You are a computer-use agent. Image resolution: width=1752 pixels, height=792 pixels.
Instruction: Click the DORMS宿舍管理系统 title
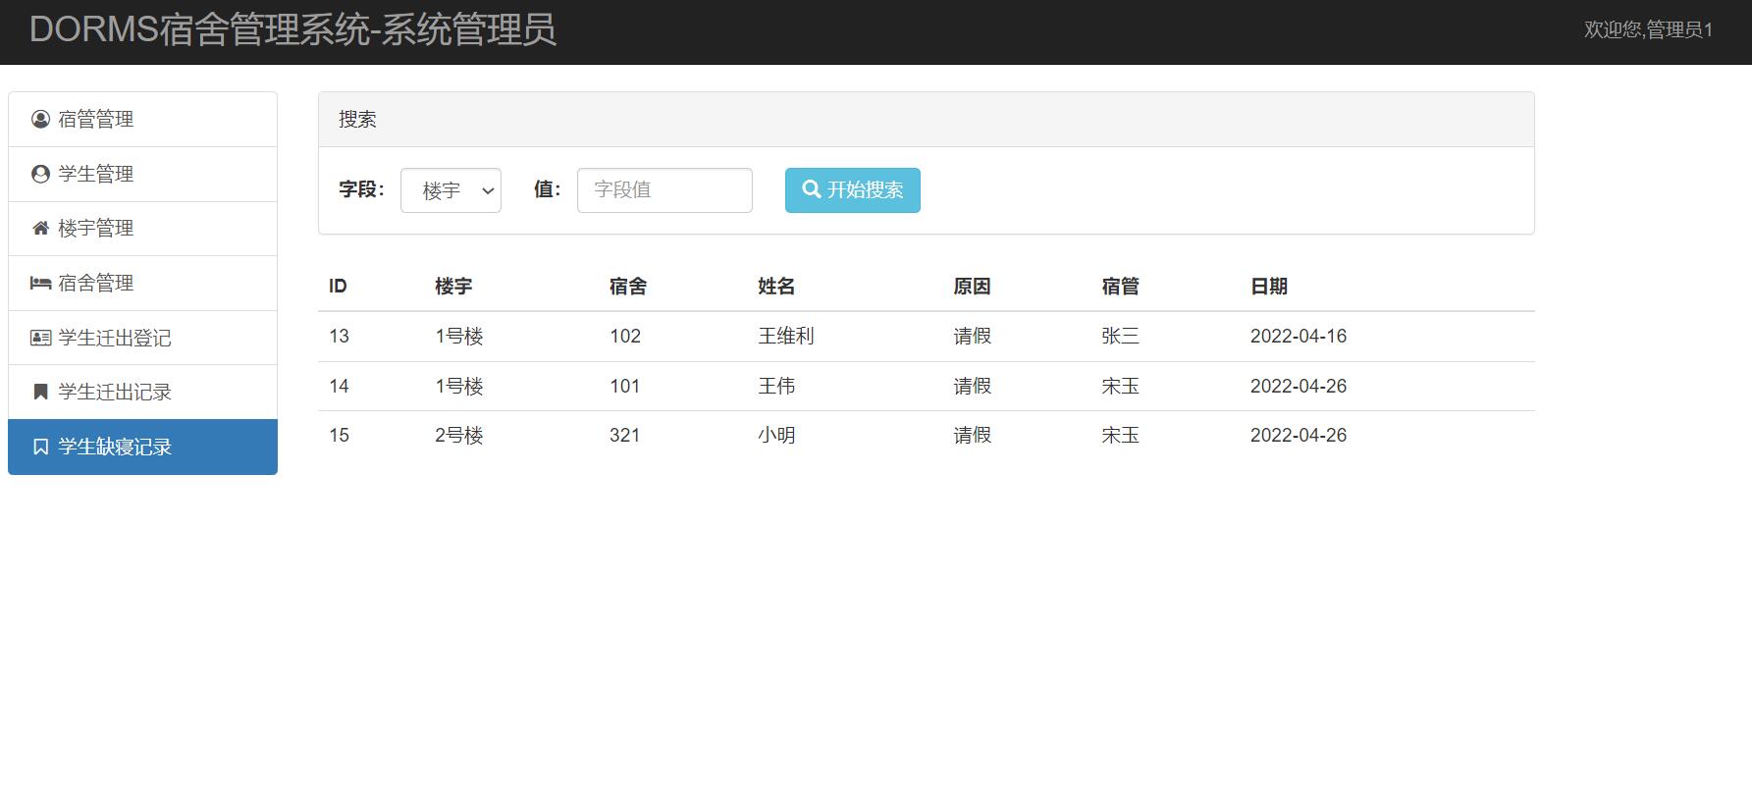pos(292,29)
